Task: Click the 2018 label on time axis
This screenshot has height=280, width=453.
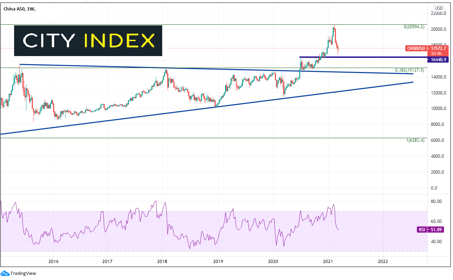Action: tap(163, 261)
